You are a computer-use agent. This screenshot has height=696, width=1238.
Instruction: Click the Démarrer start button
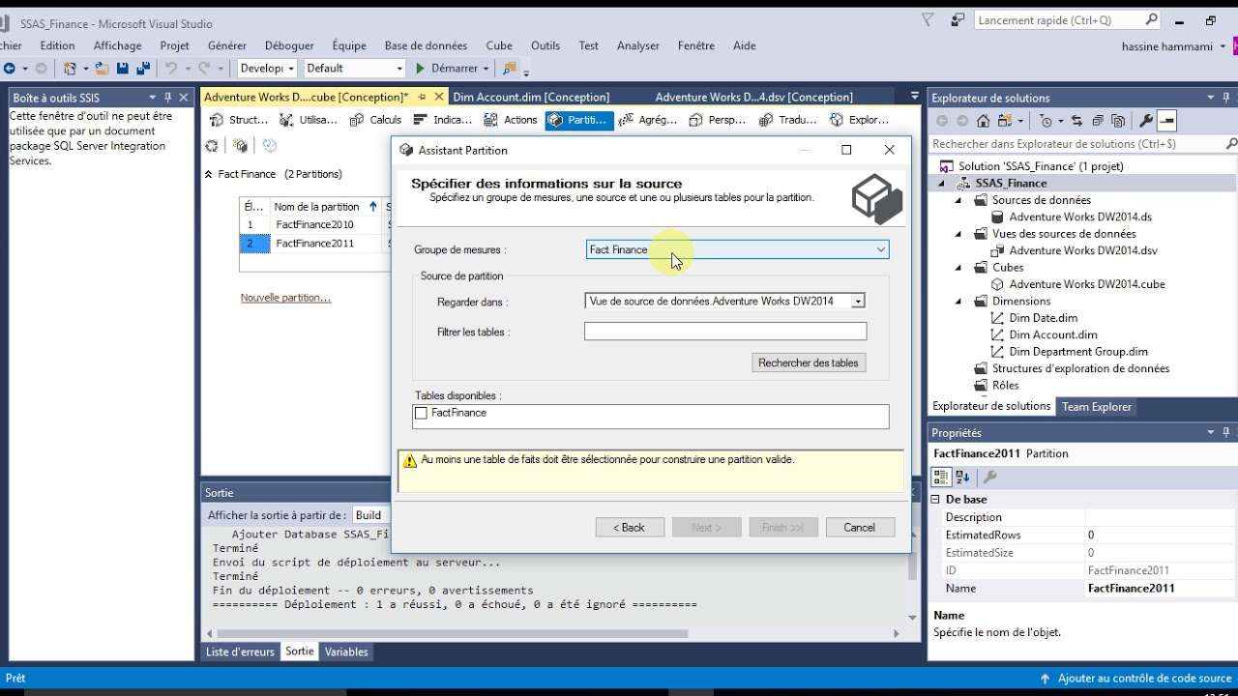pos(453,68)
